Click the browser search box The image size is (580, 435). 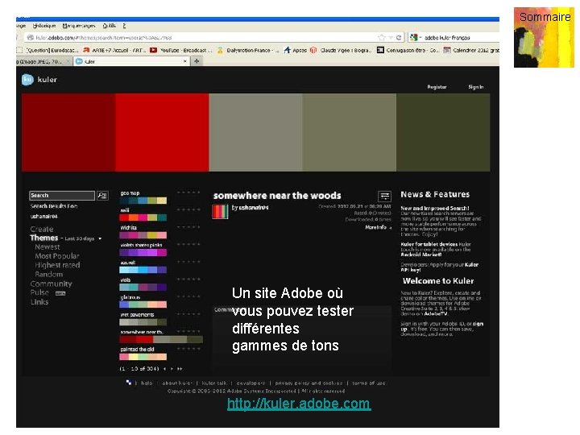tap(454, 37)
